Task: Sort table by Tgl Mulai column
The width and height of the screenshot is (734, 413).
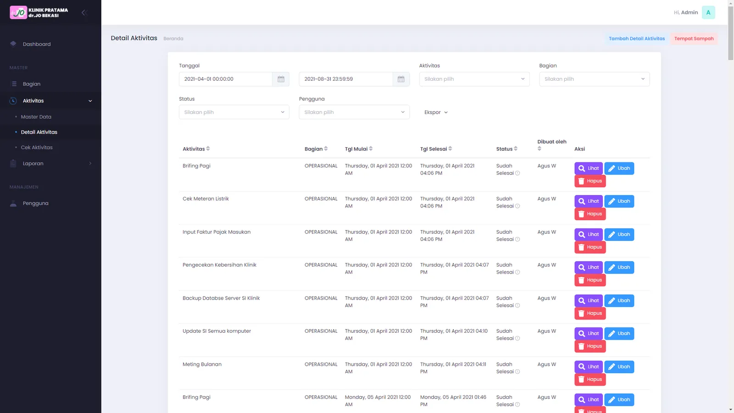Action: [371, 149]
